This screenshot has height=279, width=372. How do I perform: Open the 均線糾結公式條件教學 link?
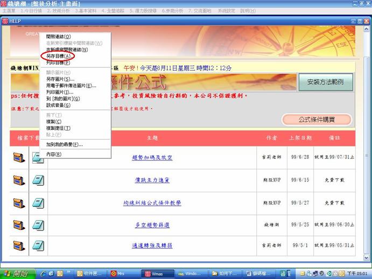[x=152, y=203]
